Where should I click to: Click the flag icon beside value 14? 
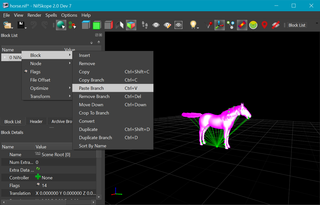click(38, 185)
